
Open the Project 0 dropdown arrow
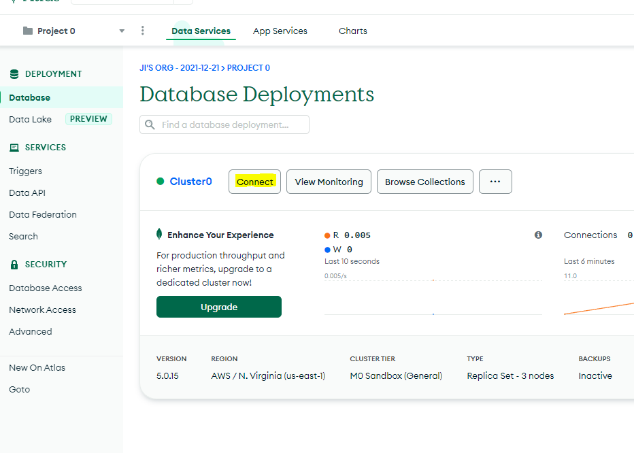(x=122, y=31)
